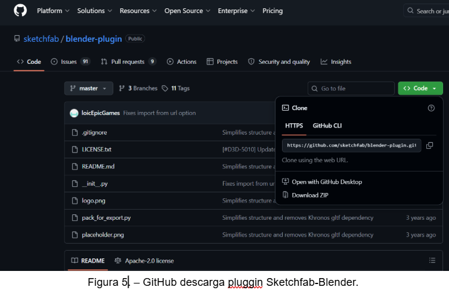
Task: Open the Insights tab
Action: point(336,62)
